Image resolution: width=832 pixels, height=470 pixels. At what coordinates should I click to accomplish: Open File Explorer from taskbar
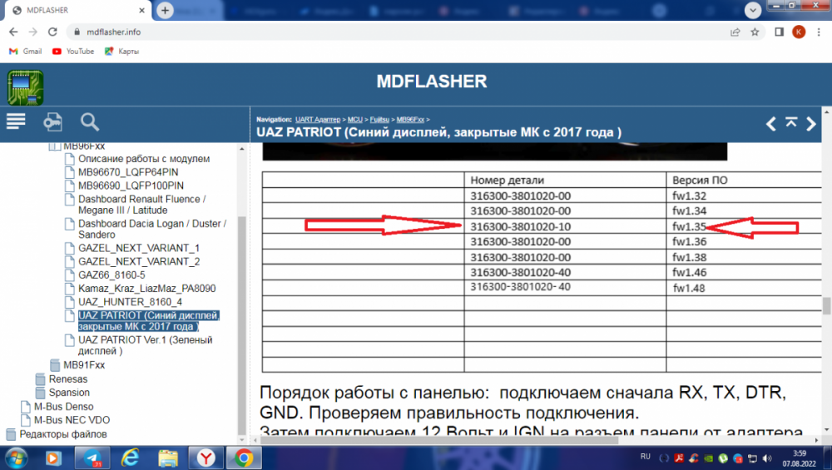tap(168, 458)
